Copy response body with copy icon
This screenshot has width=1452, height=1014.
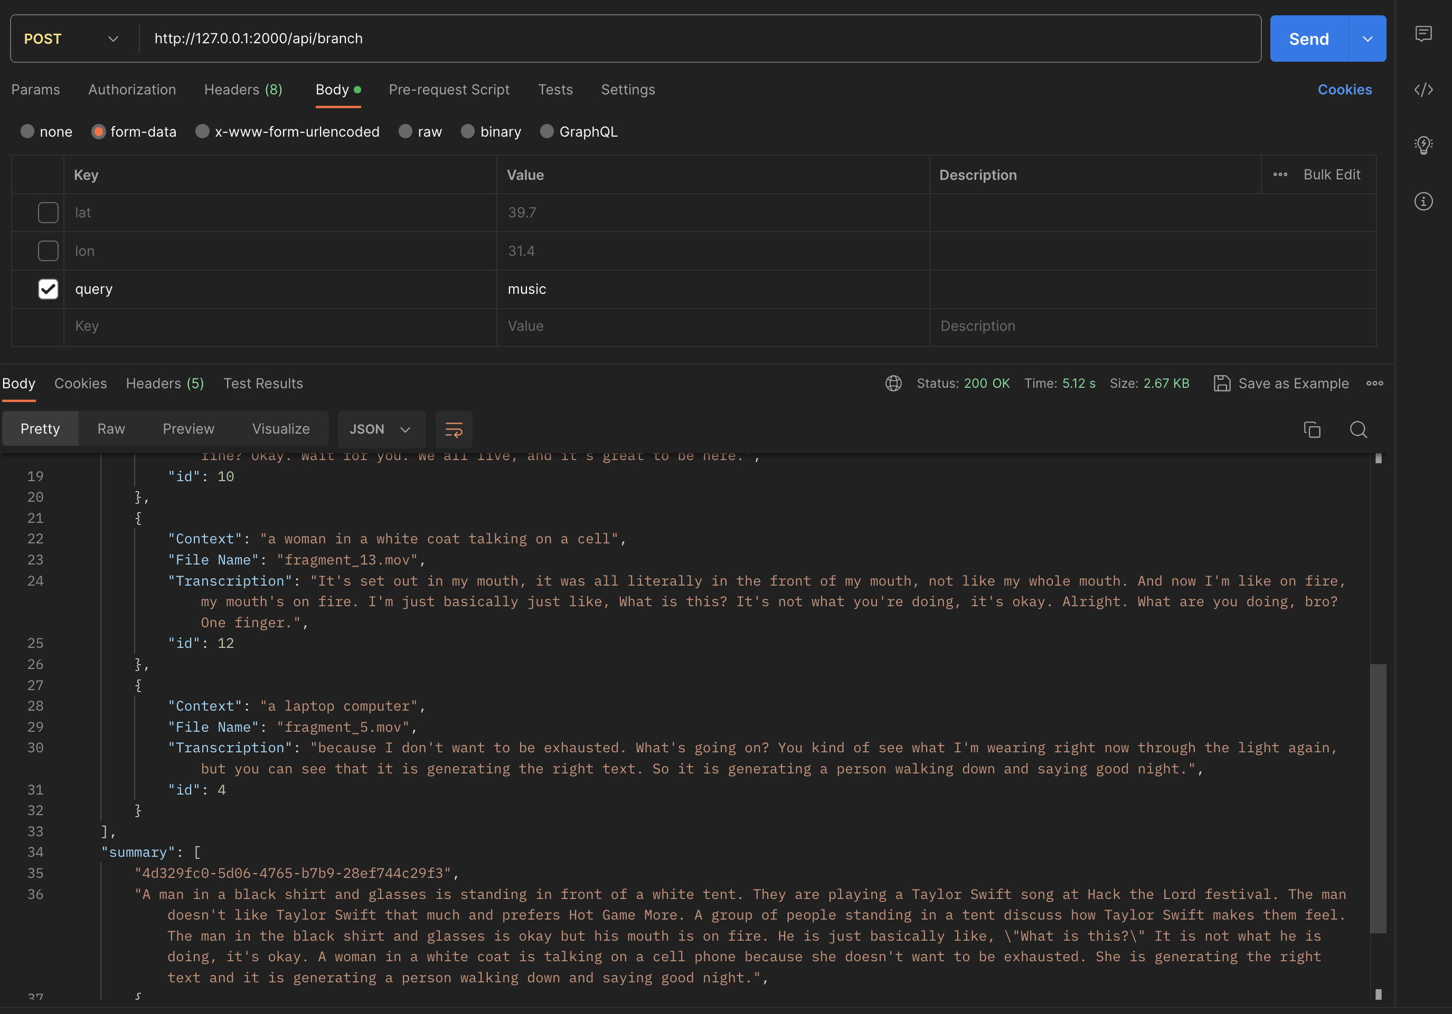pyautogui.click(x=1312, y=429)
